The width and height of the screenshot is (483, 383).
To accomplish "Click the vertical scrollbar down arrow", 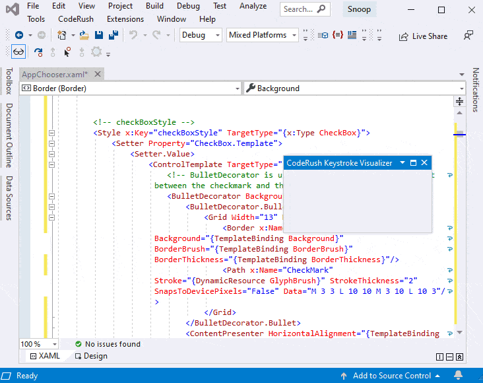I will [x=459, y=332].
